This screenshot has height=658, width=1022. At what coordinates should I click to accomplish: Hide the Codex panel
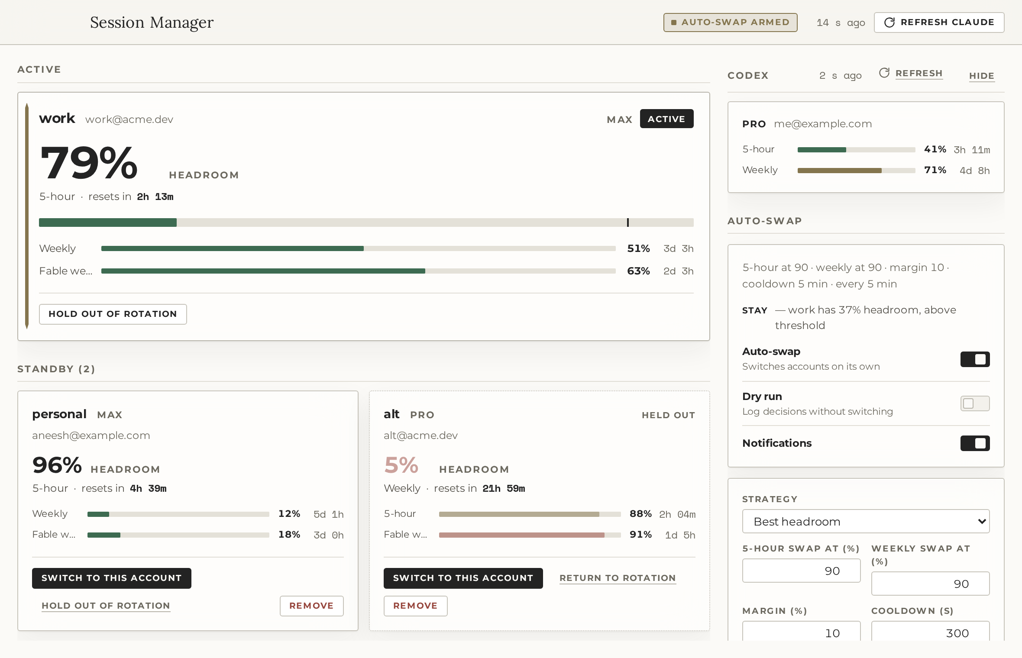coord(981,76)
